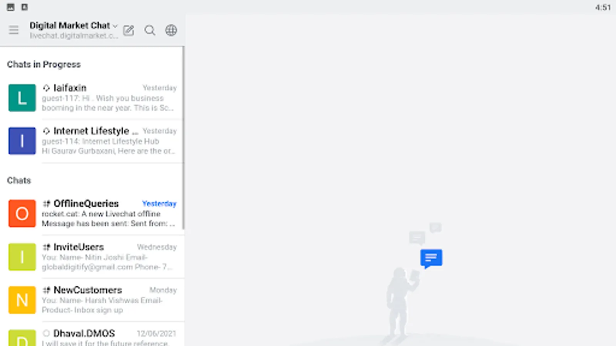The image size is (616, 346).
Task: Click the Chats in Progress section header
Action: pyautogui.click(x=44, y=64)
